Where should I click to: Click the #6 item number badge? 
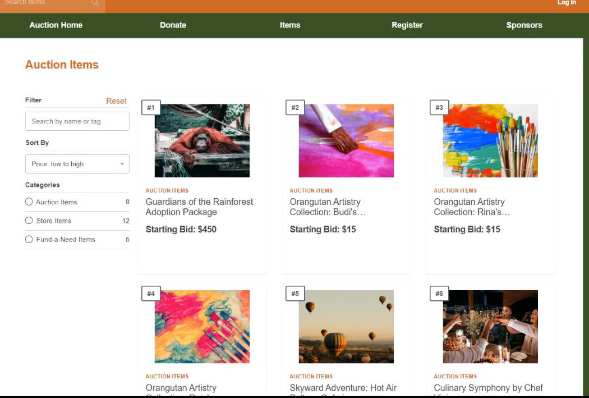click(x=439, y=294)
